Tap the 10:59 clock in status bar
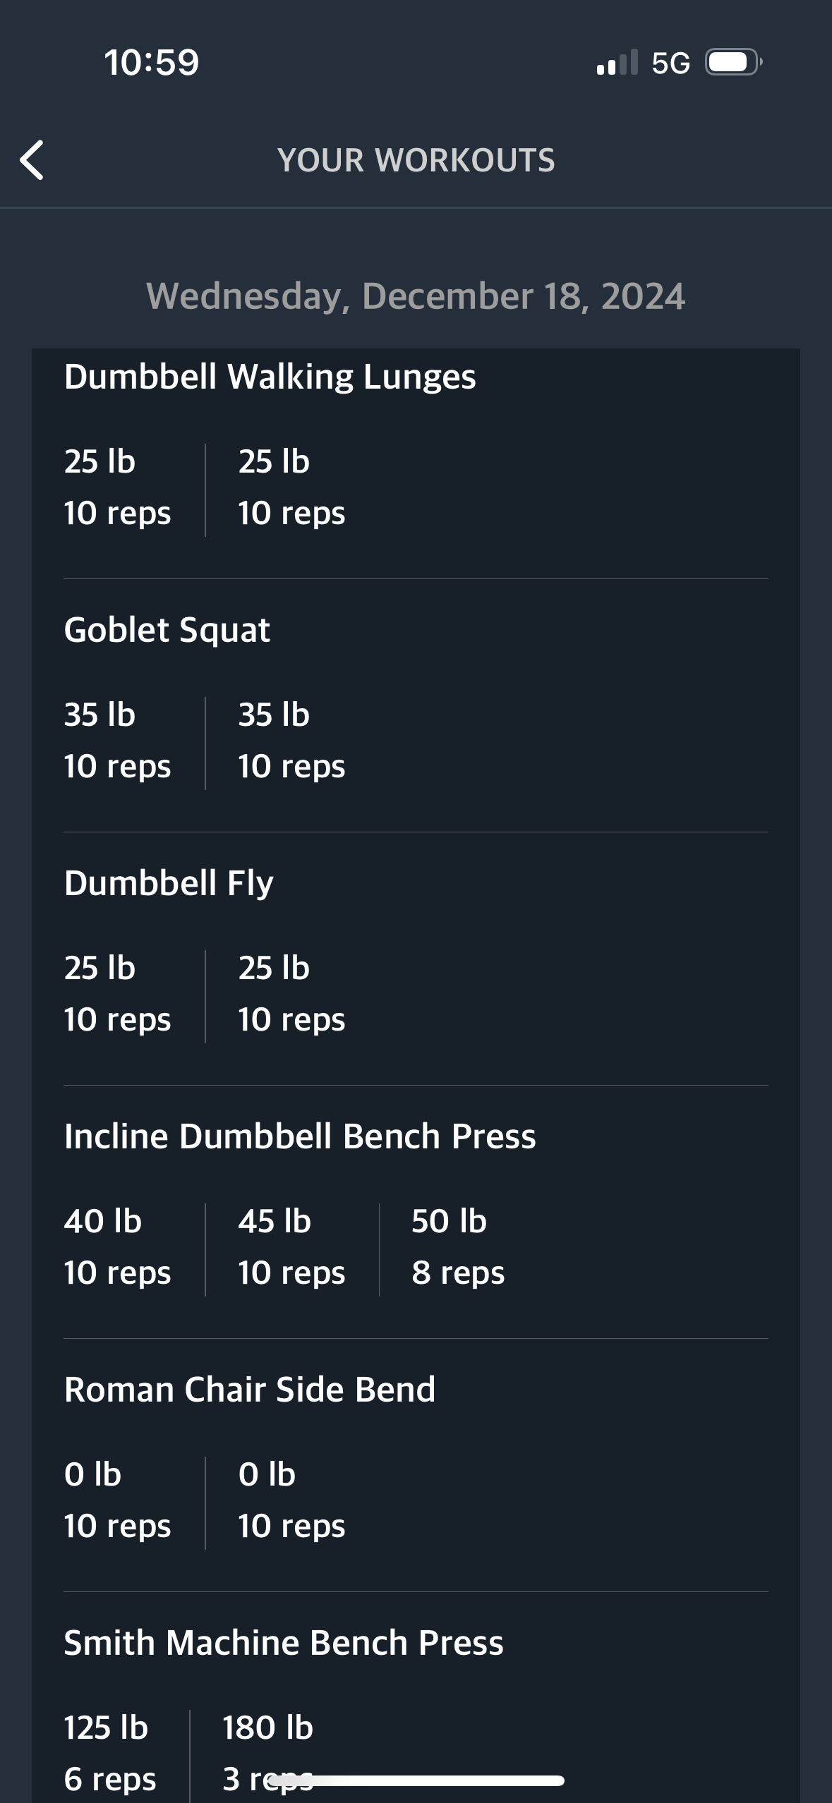 tap(152, 62)
